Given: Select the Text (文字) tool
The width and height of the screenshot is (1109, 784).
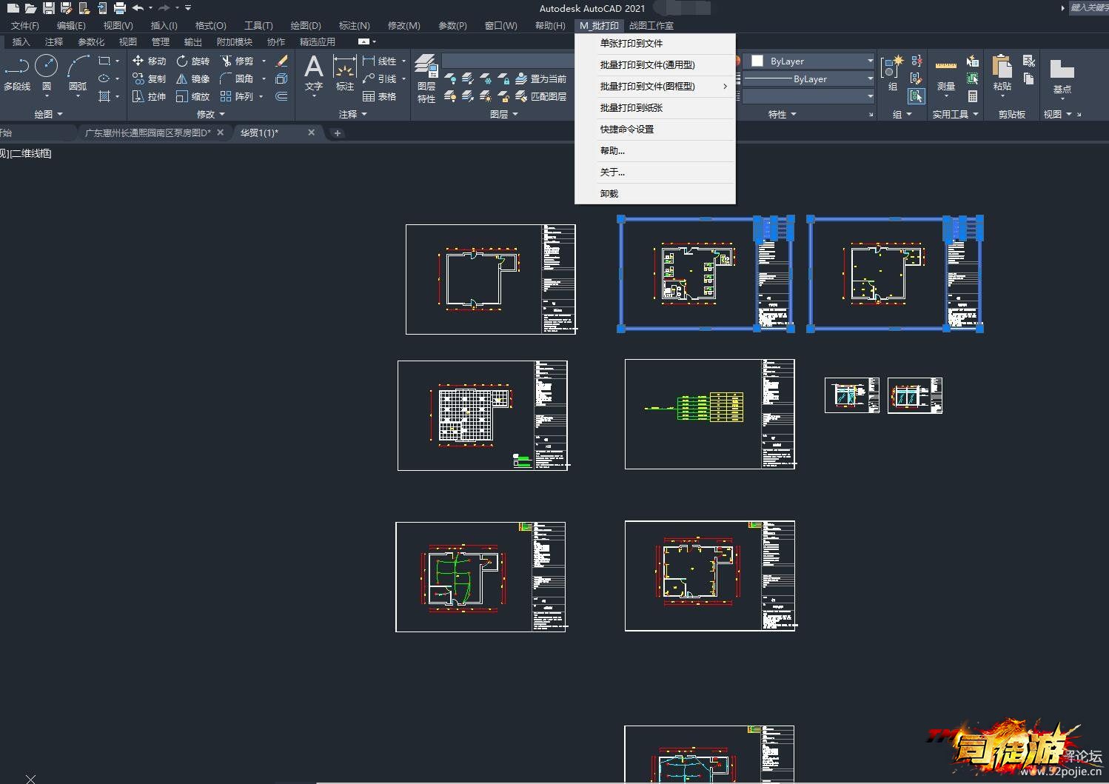Looking at the screenshot, I should [x=314, y=73].
